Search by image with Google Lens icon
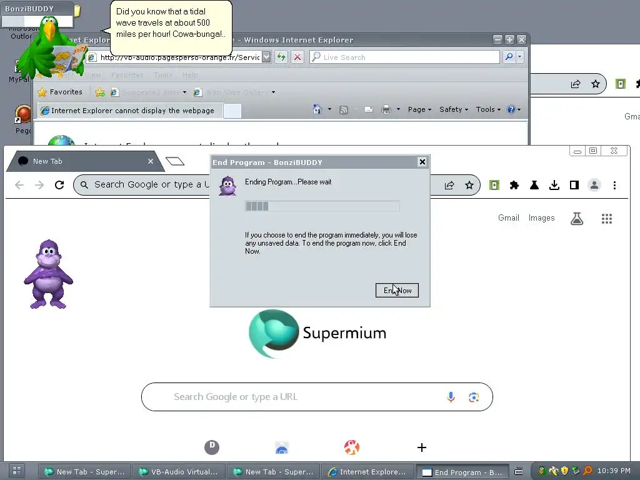This screenshot has height=480, width=640. pos(474,397)
